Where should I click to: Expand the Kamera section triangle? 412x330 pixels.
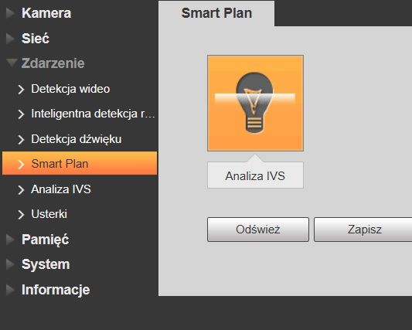tap(10, 13)
